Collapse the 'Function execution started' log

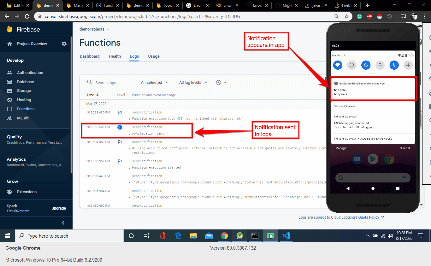coord(130,168)
